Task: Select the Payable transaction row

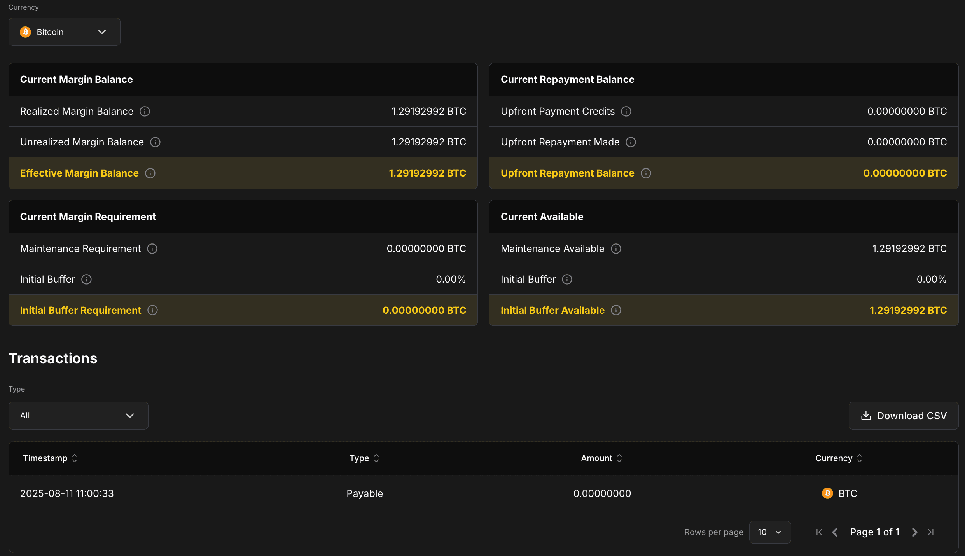Action: [x=364, y=493]
